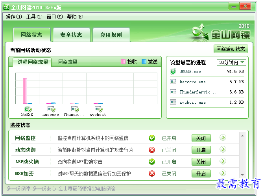
Task: Open details arrow for the MSN加密 row
Action: (223, 173)
